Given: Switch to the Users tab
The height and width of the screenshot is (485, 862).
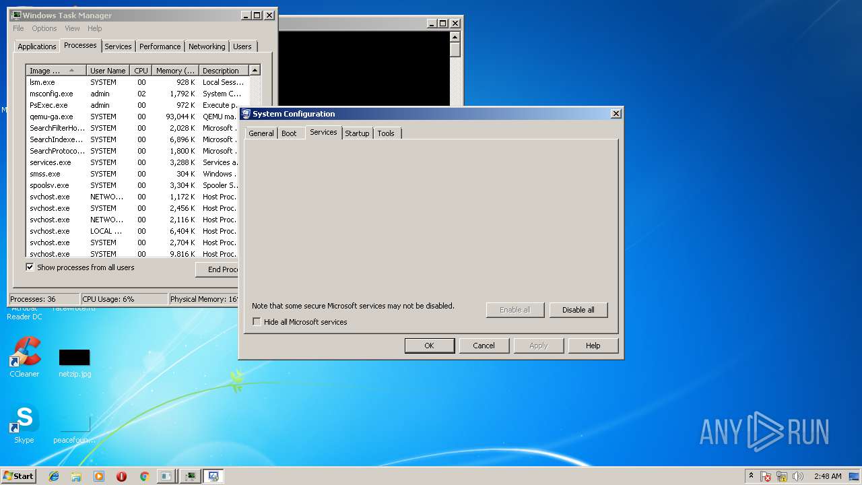Looking at the screenshot, I should coord(242,46).
